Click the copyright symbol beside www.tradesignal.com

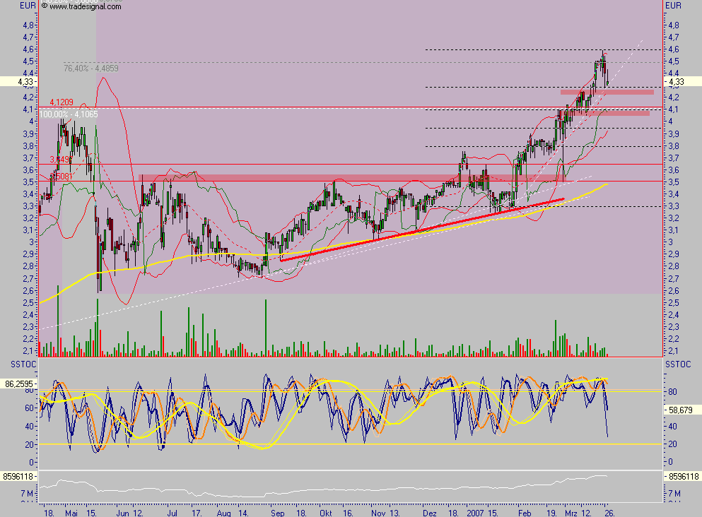[x=45, y=6]
